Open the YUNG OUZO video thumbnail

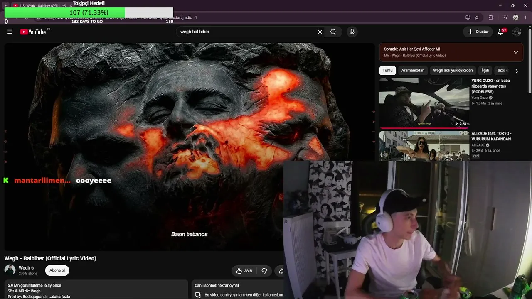(x=424, y=103)
